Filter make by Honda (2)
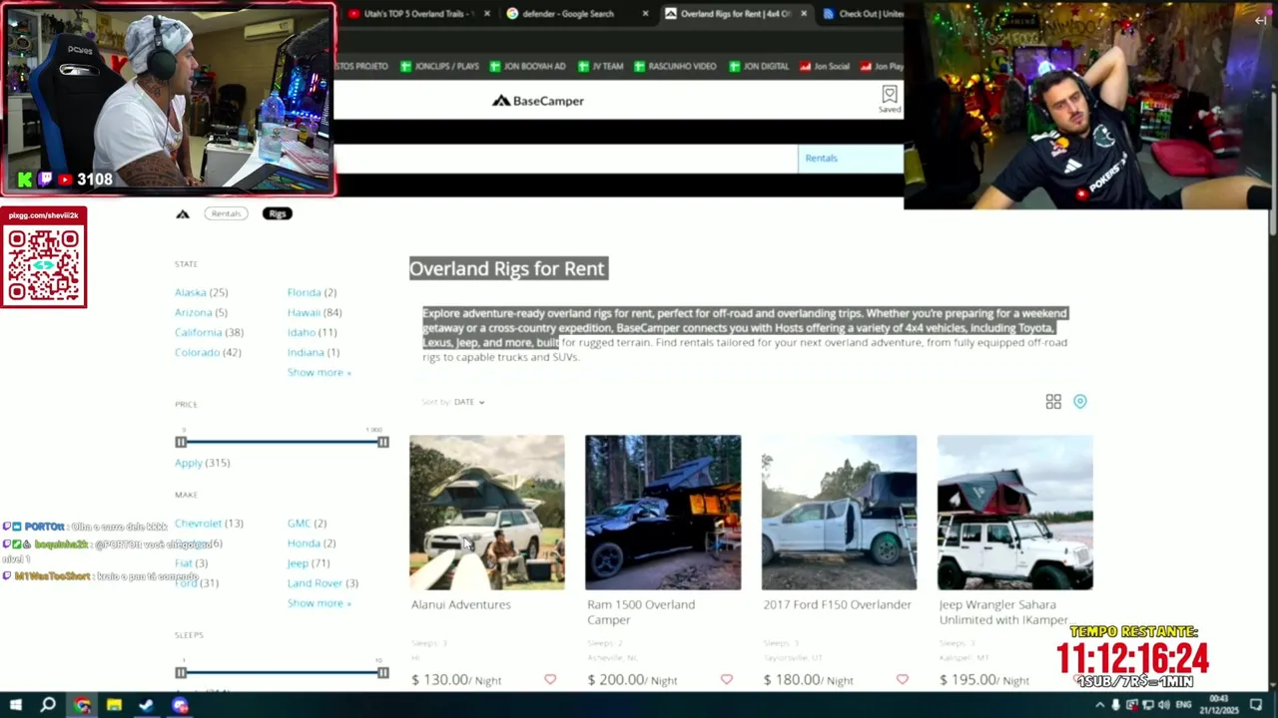Image resolution: width=1278 pixels, height=718 pixels. coord(312,543)
